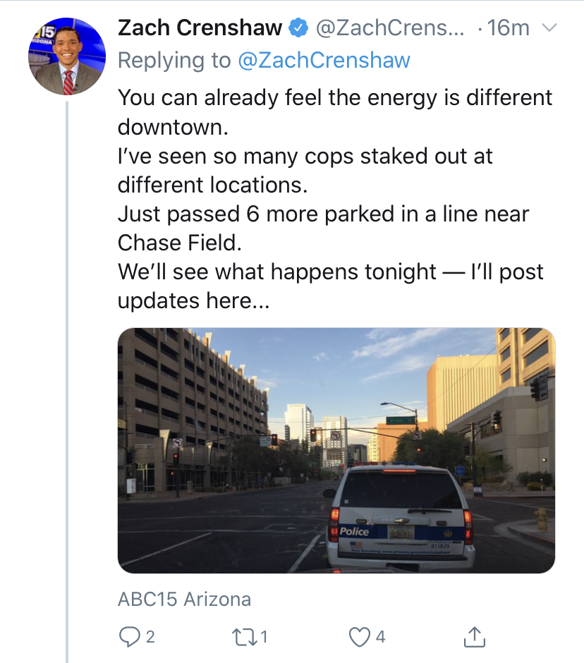Tap the like count of 4
The height and width of the screenshot is (663, 584).
(381, 637)
